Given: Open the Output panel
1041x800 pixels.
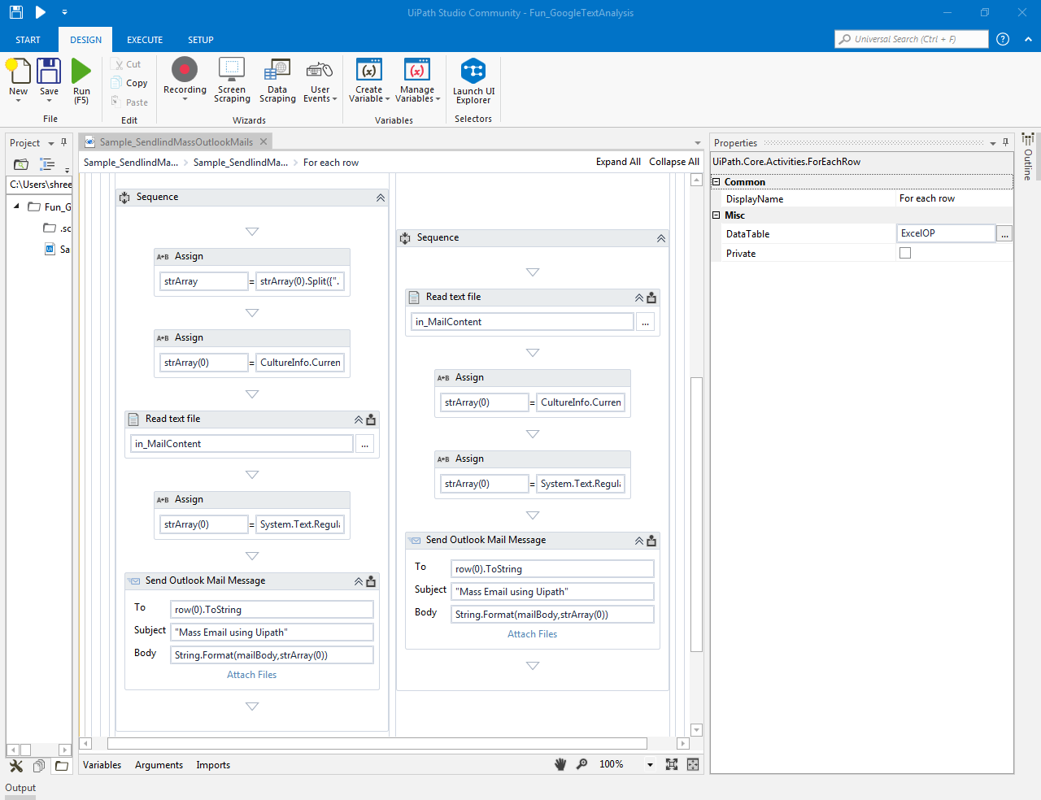Looking at the screenshot, I should pyautogui.click(x=20, y=788).
